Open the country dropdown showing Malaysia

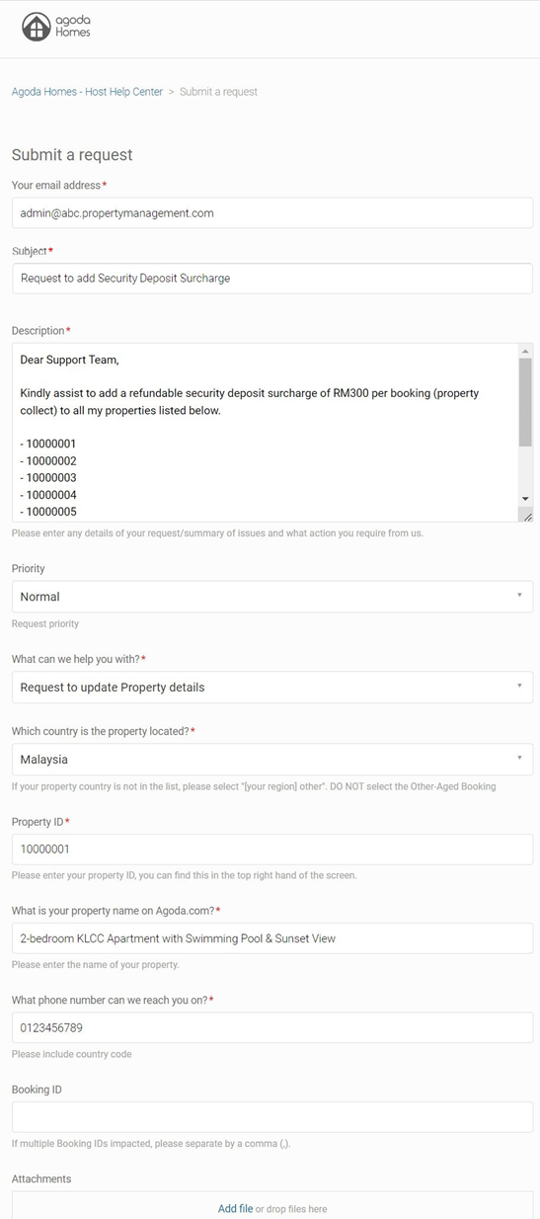272,760
